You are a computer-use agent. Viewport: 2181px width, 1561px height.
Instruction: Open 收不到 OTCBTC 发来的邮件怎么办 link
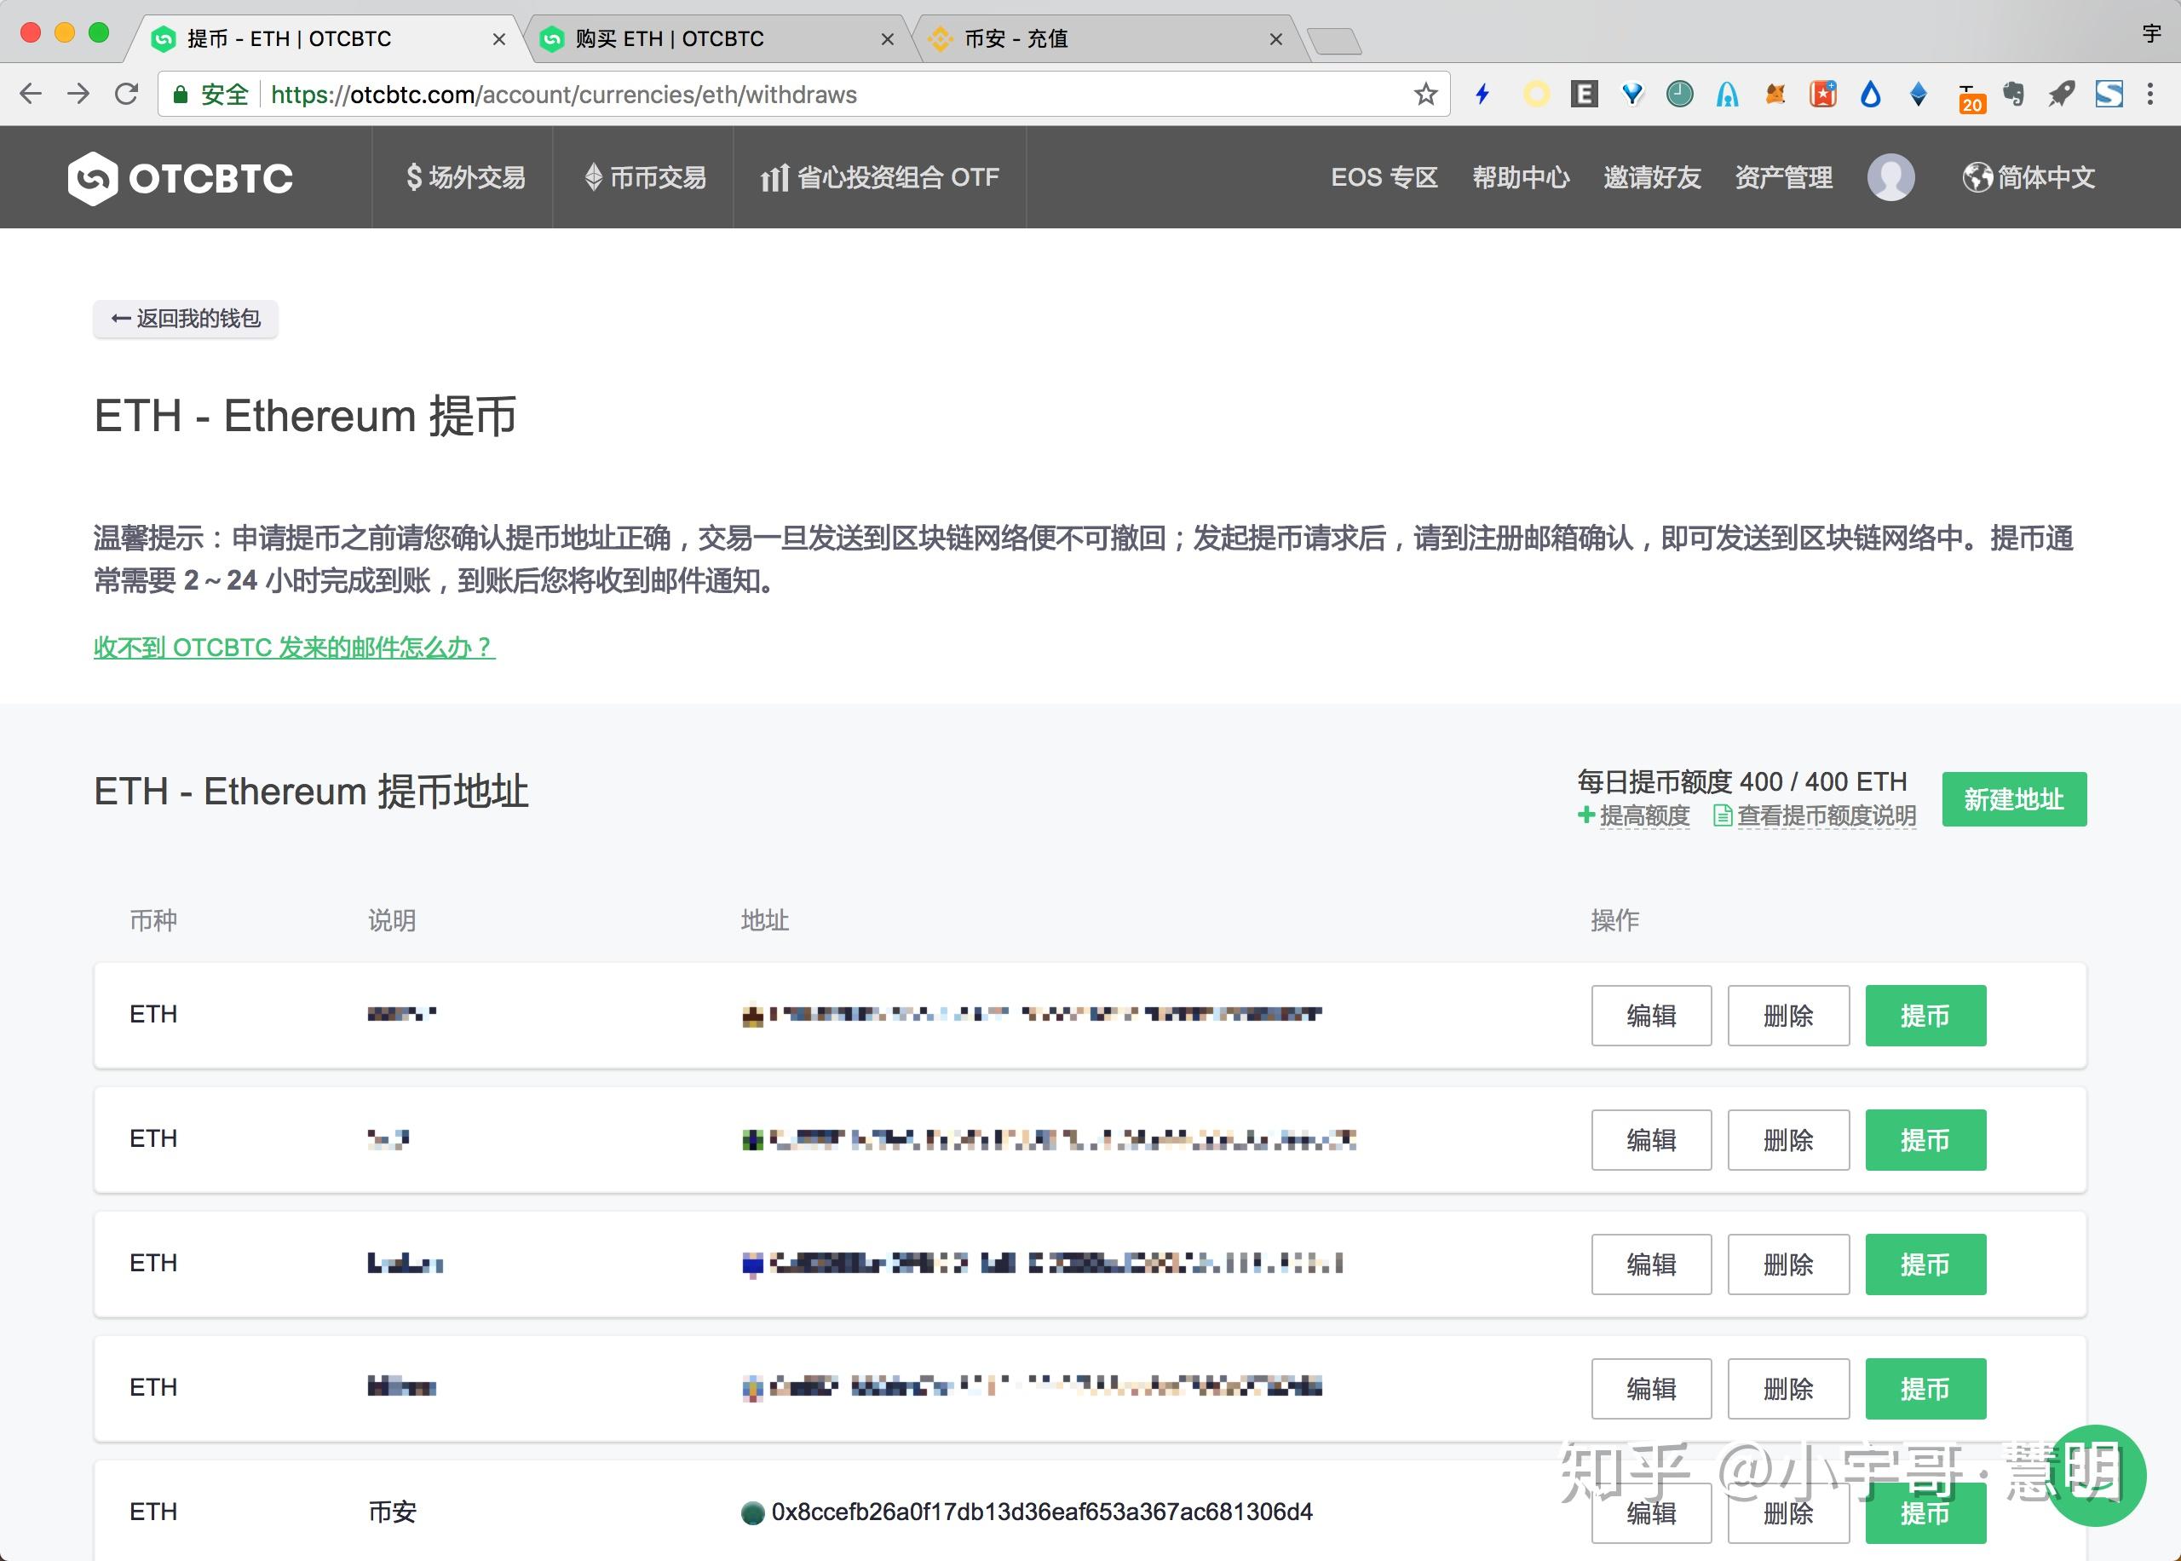pos(294,647)
